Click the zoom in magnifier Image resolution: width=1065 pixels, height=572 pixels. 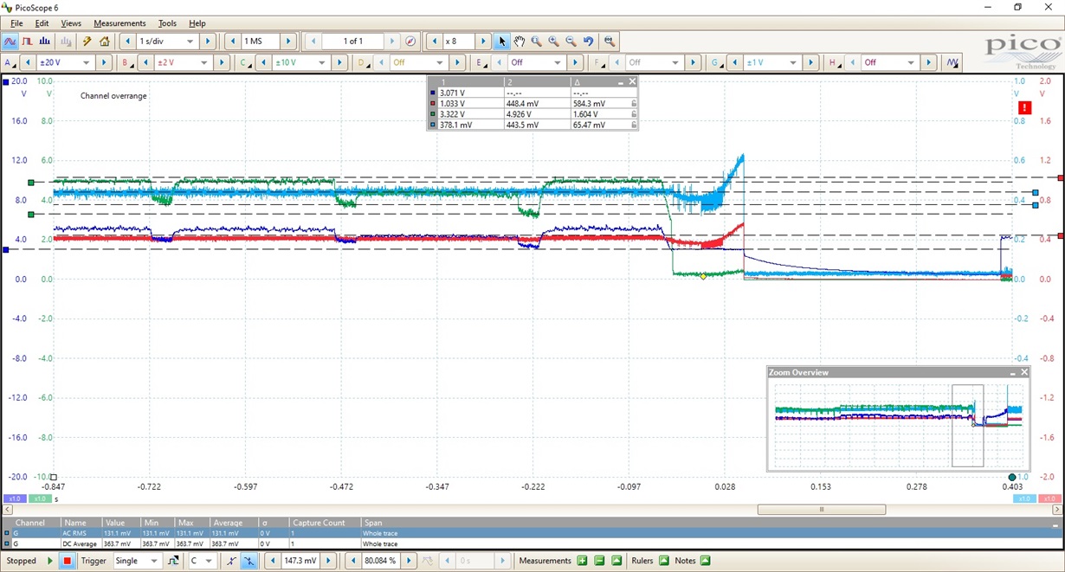tap(554, 41)
